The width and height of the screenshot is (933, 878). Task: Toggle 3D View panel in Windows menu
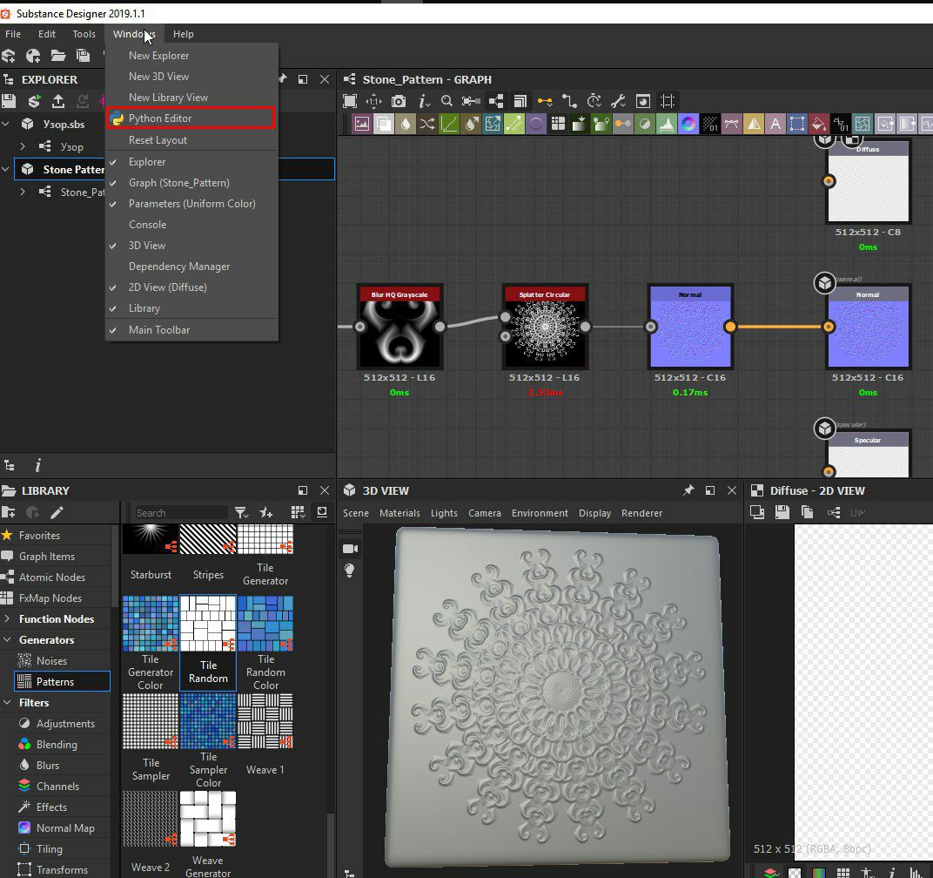[192, 246]
